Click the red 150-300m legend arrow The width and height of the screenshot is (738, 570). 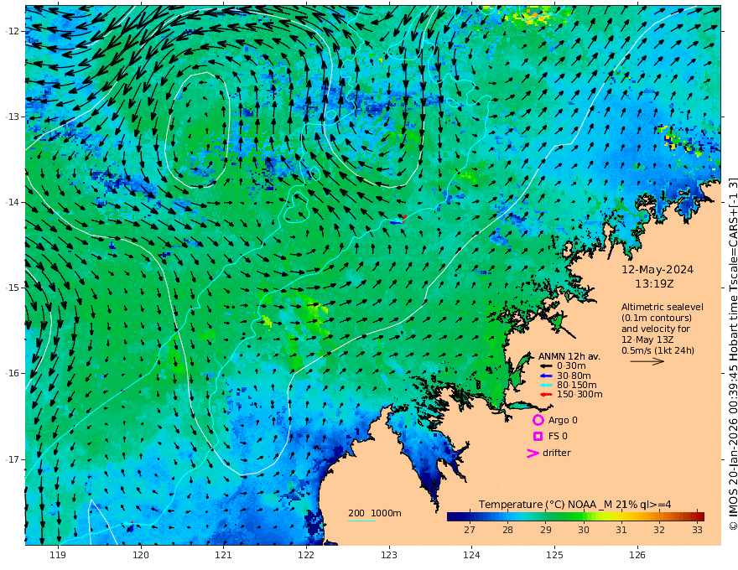point(545,395)
